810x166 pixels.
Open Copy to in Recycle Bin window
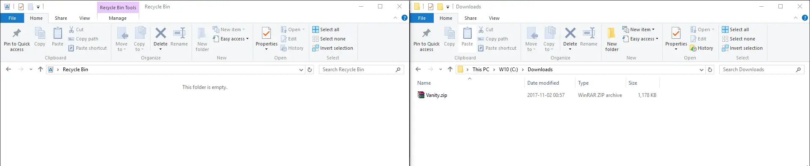coord(139,40)
